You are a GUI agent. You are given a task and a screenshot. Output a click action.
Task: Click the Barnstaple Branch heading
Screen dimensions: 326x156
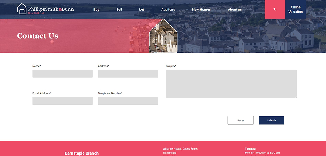pos(81,153)
